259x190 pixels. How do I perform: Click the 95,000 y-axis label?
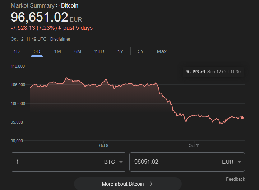(x=17, y=122)
